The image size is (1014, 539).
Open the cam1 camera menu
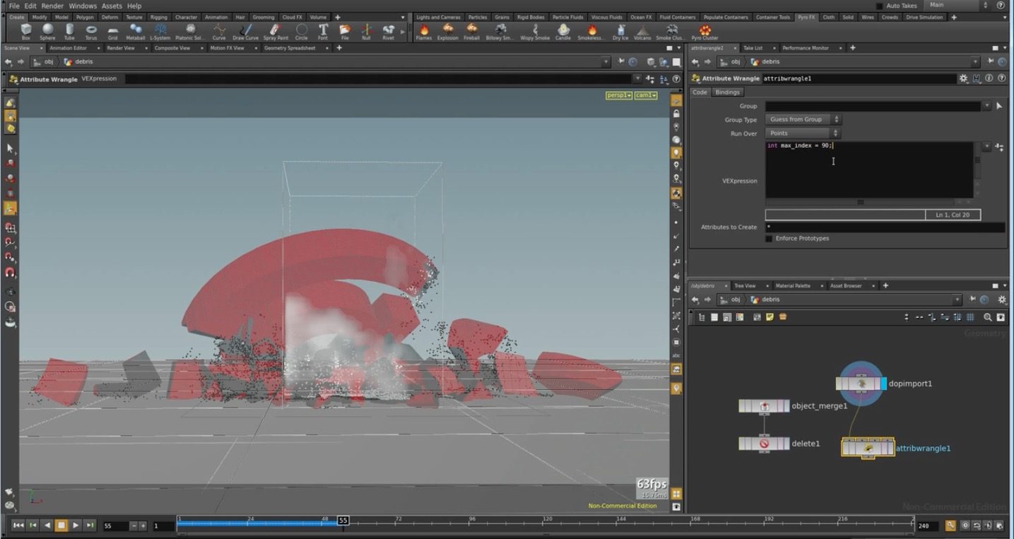646,95
